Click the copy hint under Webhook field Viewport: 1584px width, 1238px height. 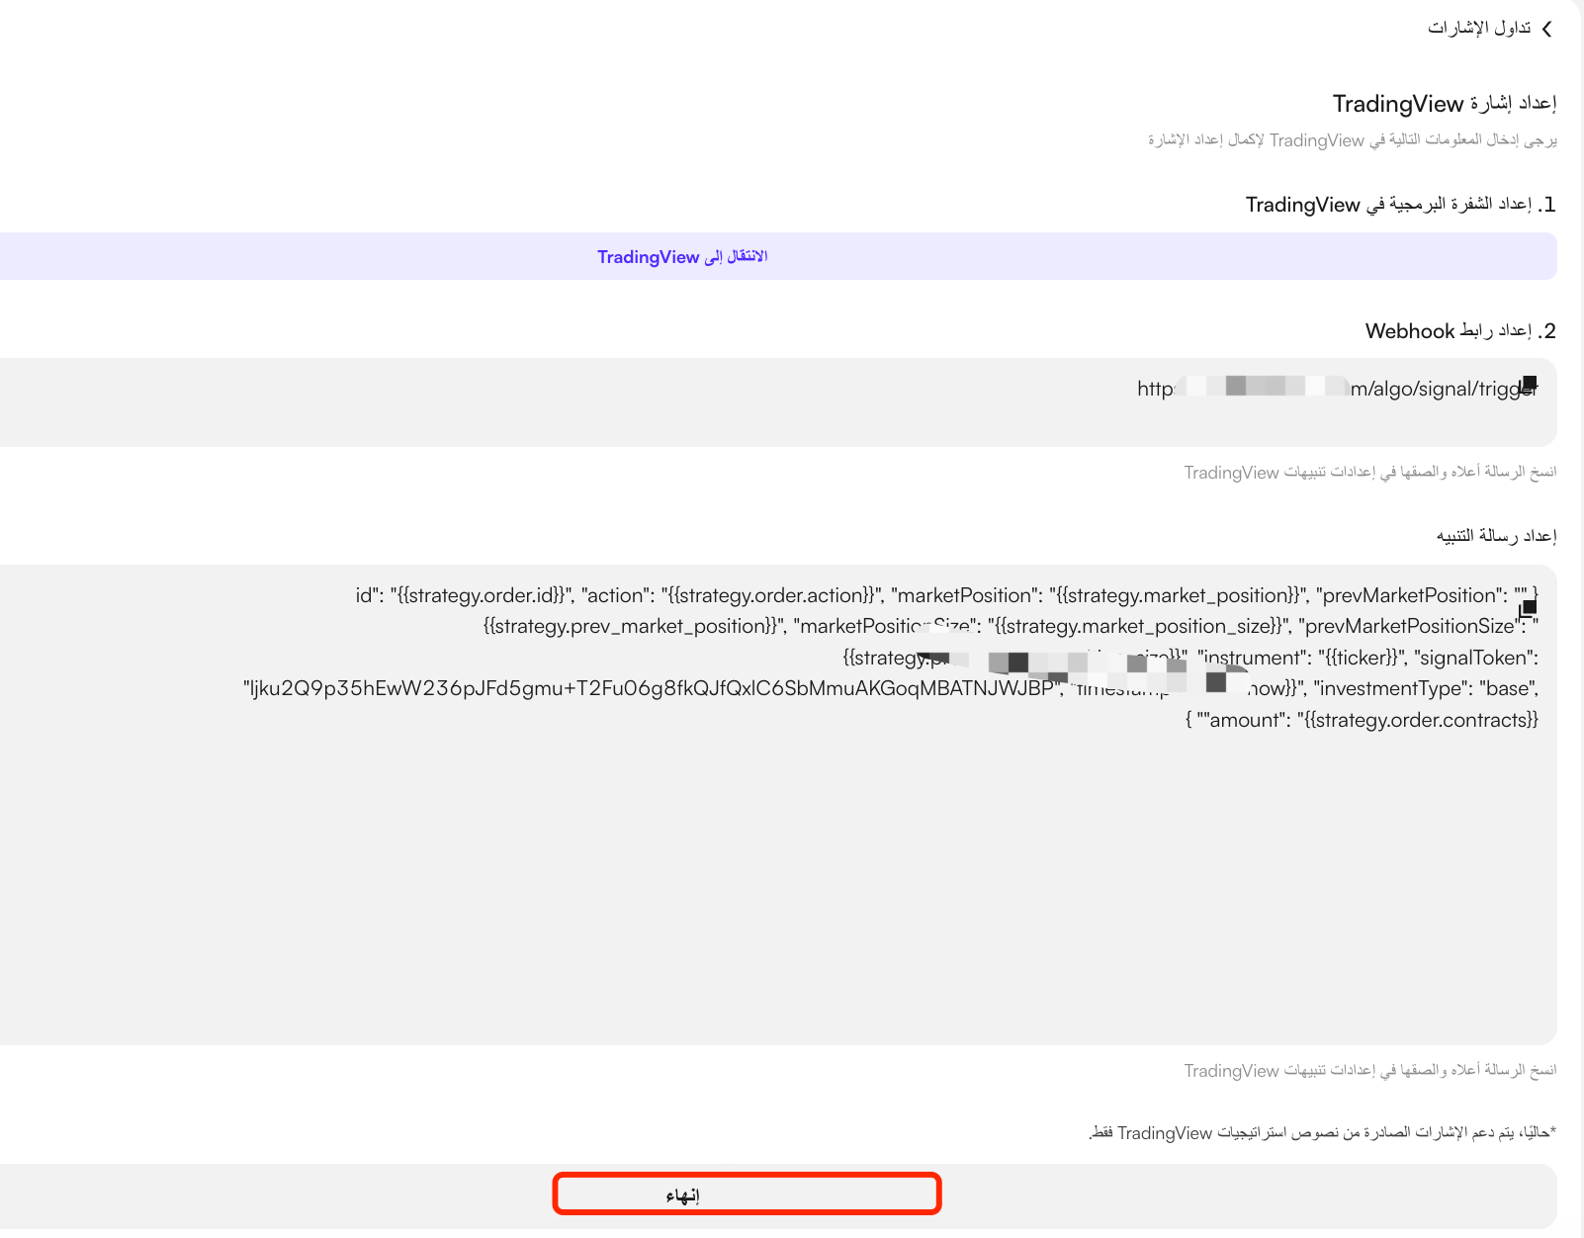point(1370,473)
